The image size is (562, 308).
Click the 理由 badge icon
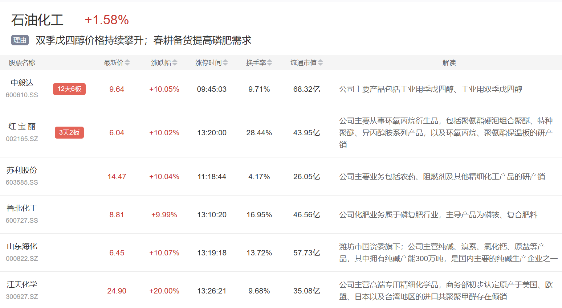[20, 40]
